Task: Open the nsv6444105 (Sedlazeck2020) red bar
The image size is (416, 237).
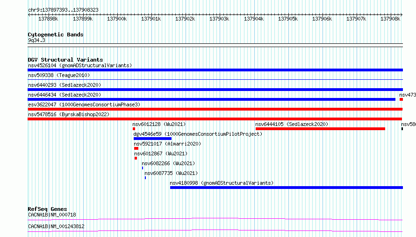Action: pyautogui.click(x=320, y=129)
